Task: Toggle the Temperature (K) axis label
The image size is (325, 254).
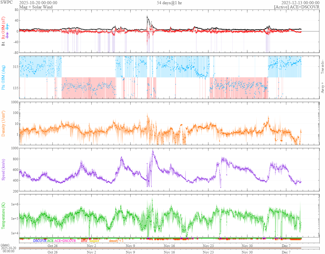Action: click(x=3, y=216)
